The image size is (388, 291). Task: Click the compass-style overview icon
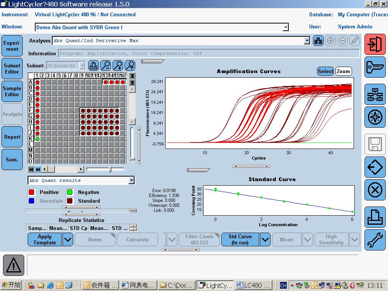click(375, 117)
